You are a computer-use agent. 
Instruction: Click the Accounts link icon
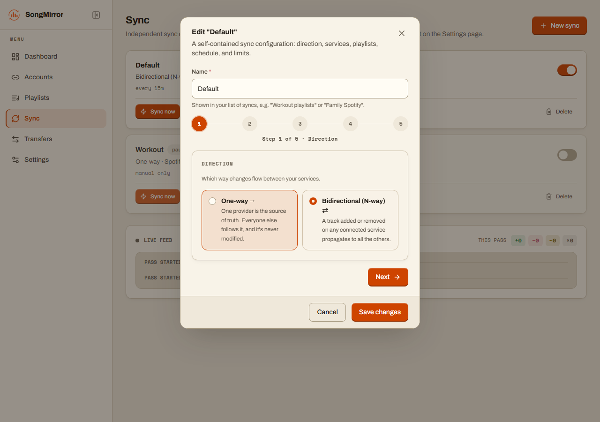pos(15,77)
